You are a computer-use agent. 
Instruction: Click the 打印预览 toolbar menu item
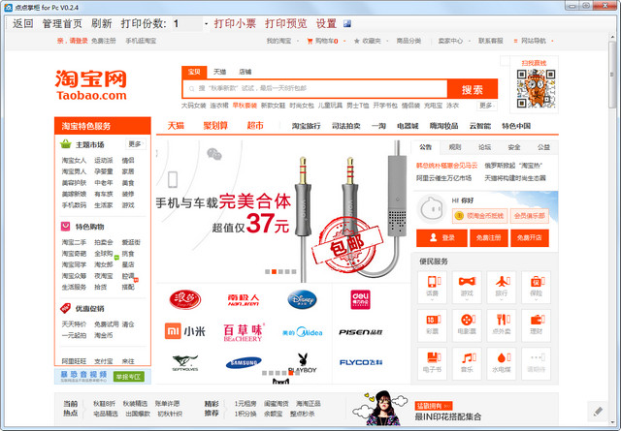click(285, 22)
